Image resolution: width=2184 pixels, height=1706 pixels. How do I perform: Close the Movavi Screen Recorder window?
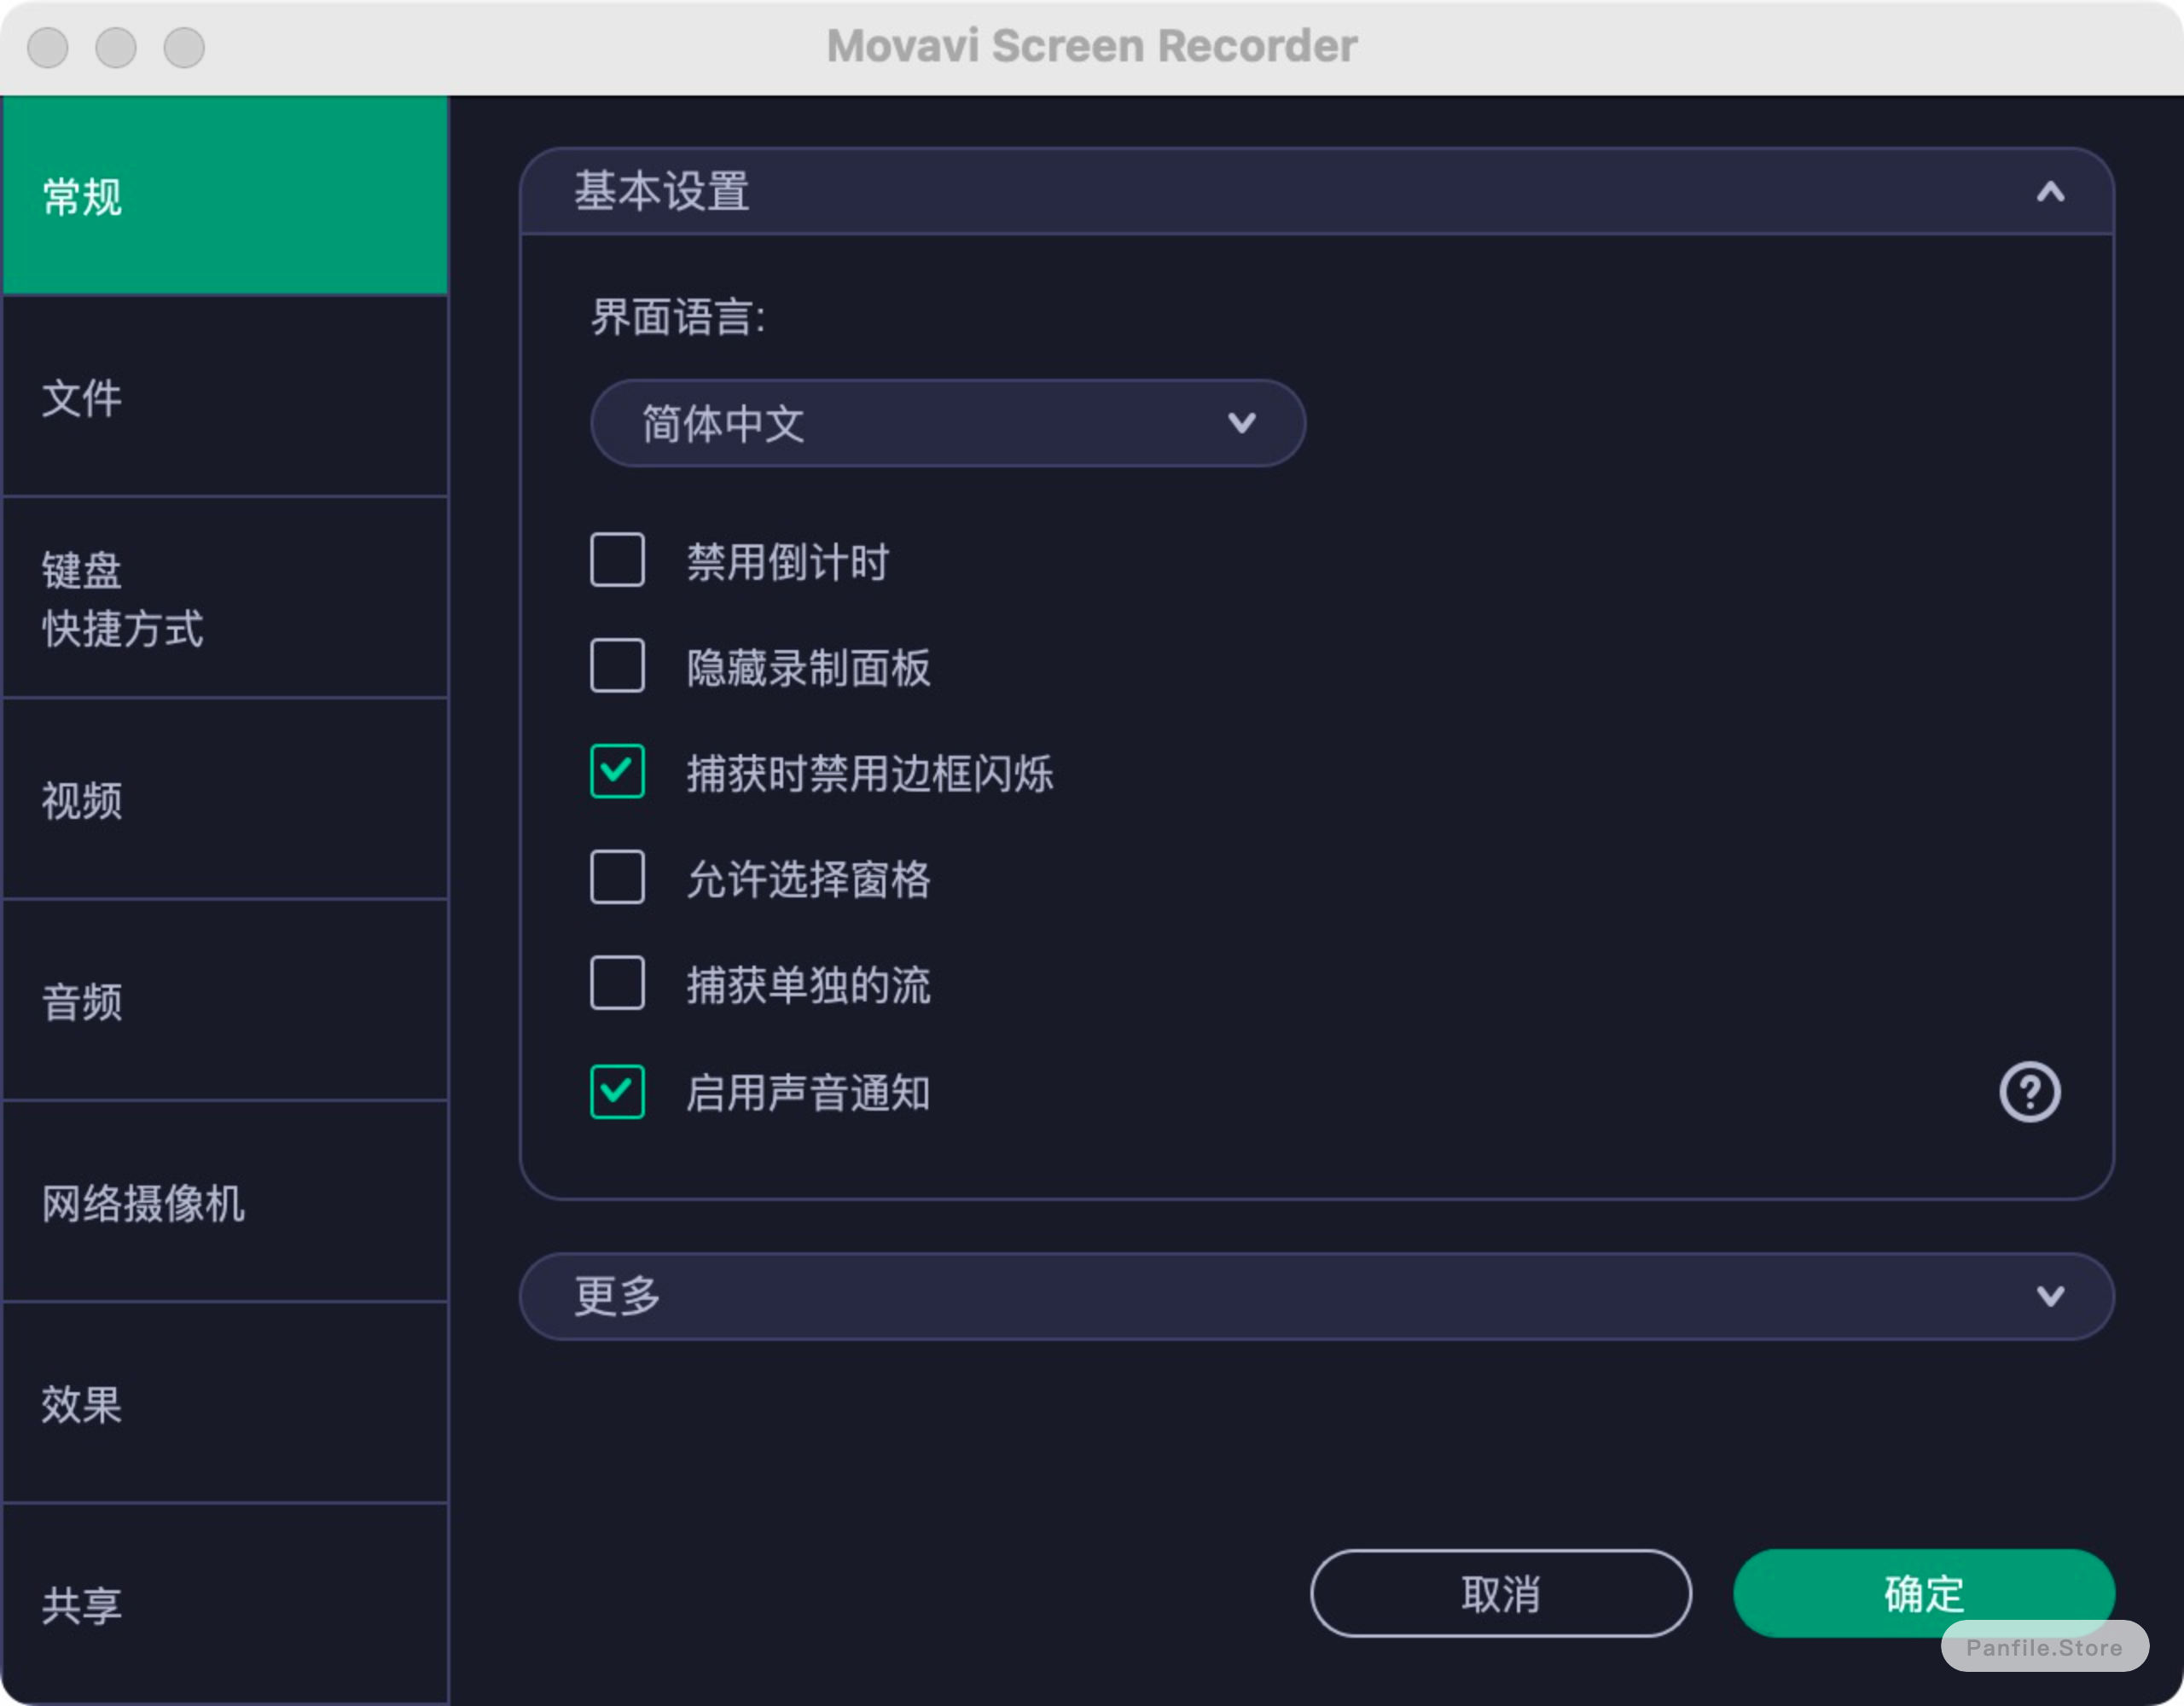48,47
